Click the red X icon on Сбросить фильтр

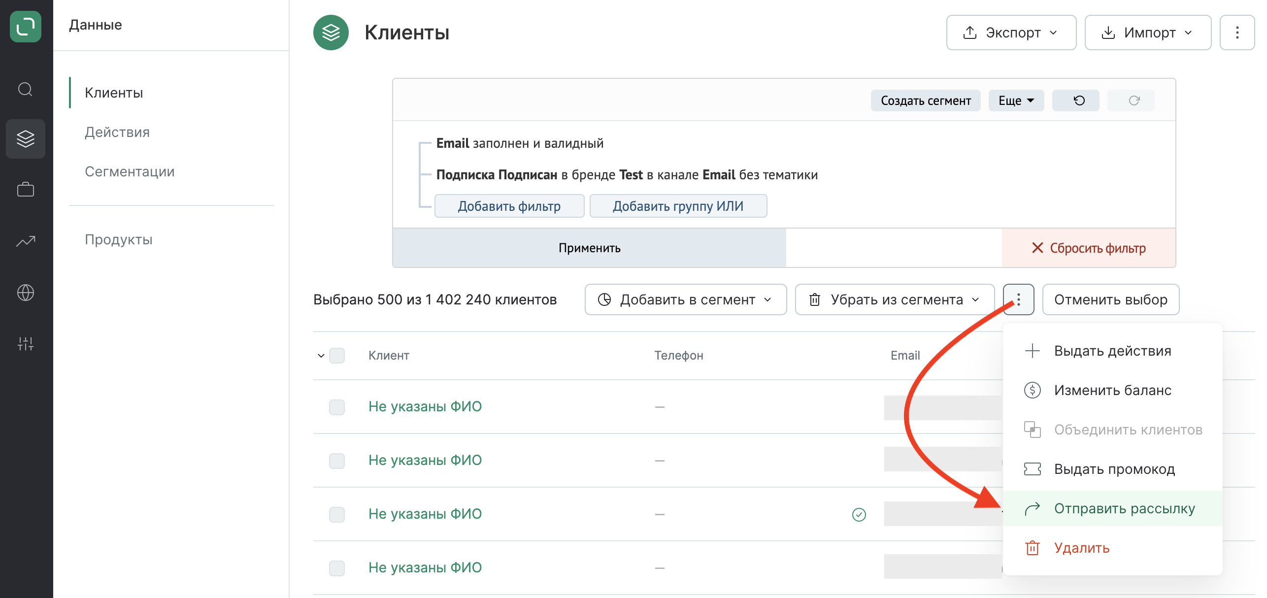pos(1037,248)
